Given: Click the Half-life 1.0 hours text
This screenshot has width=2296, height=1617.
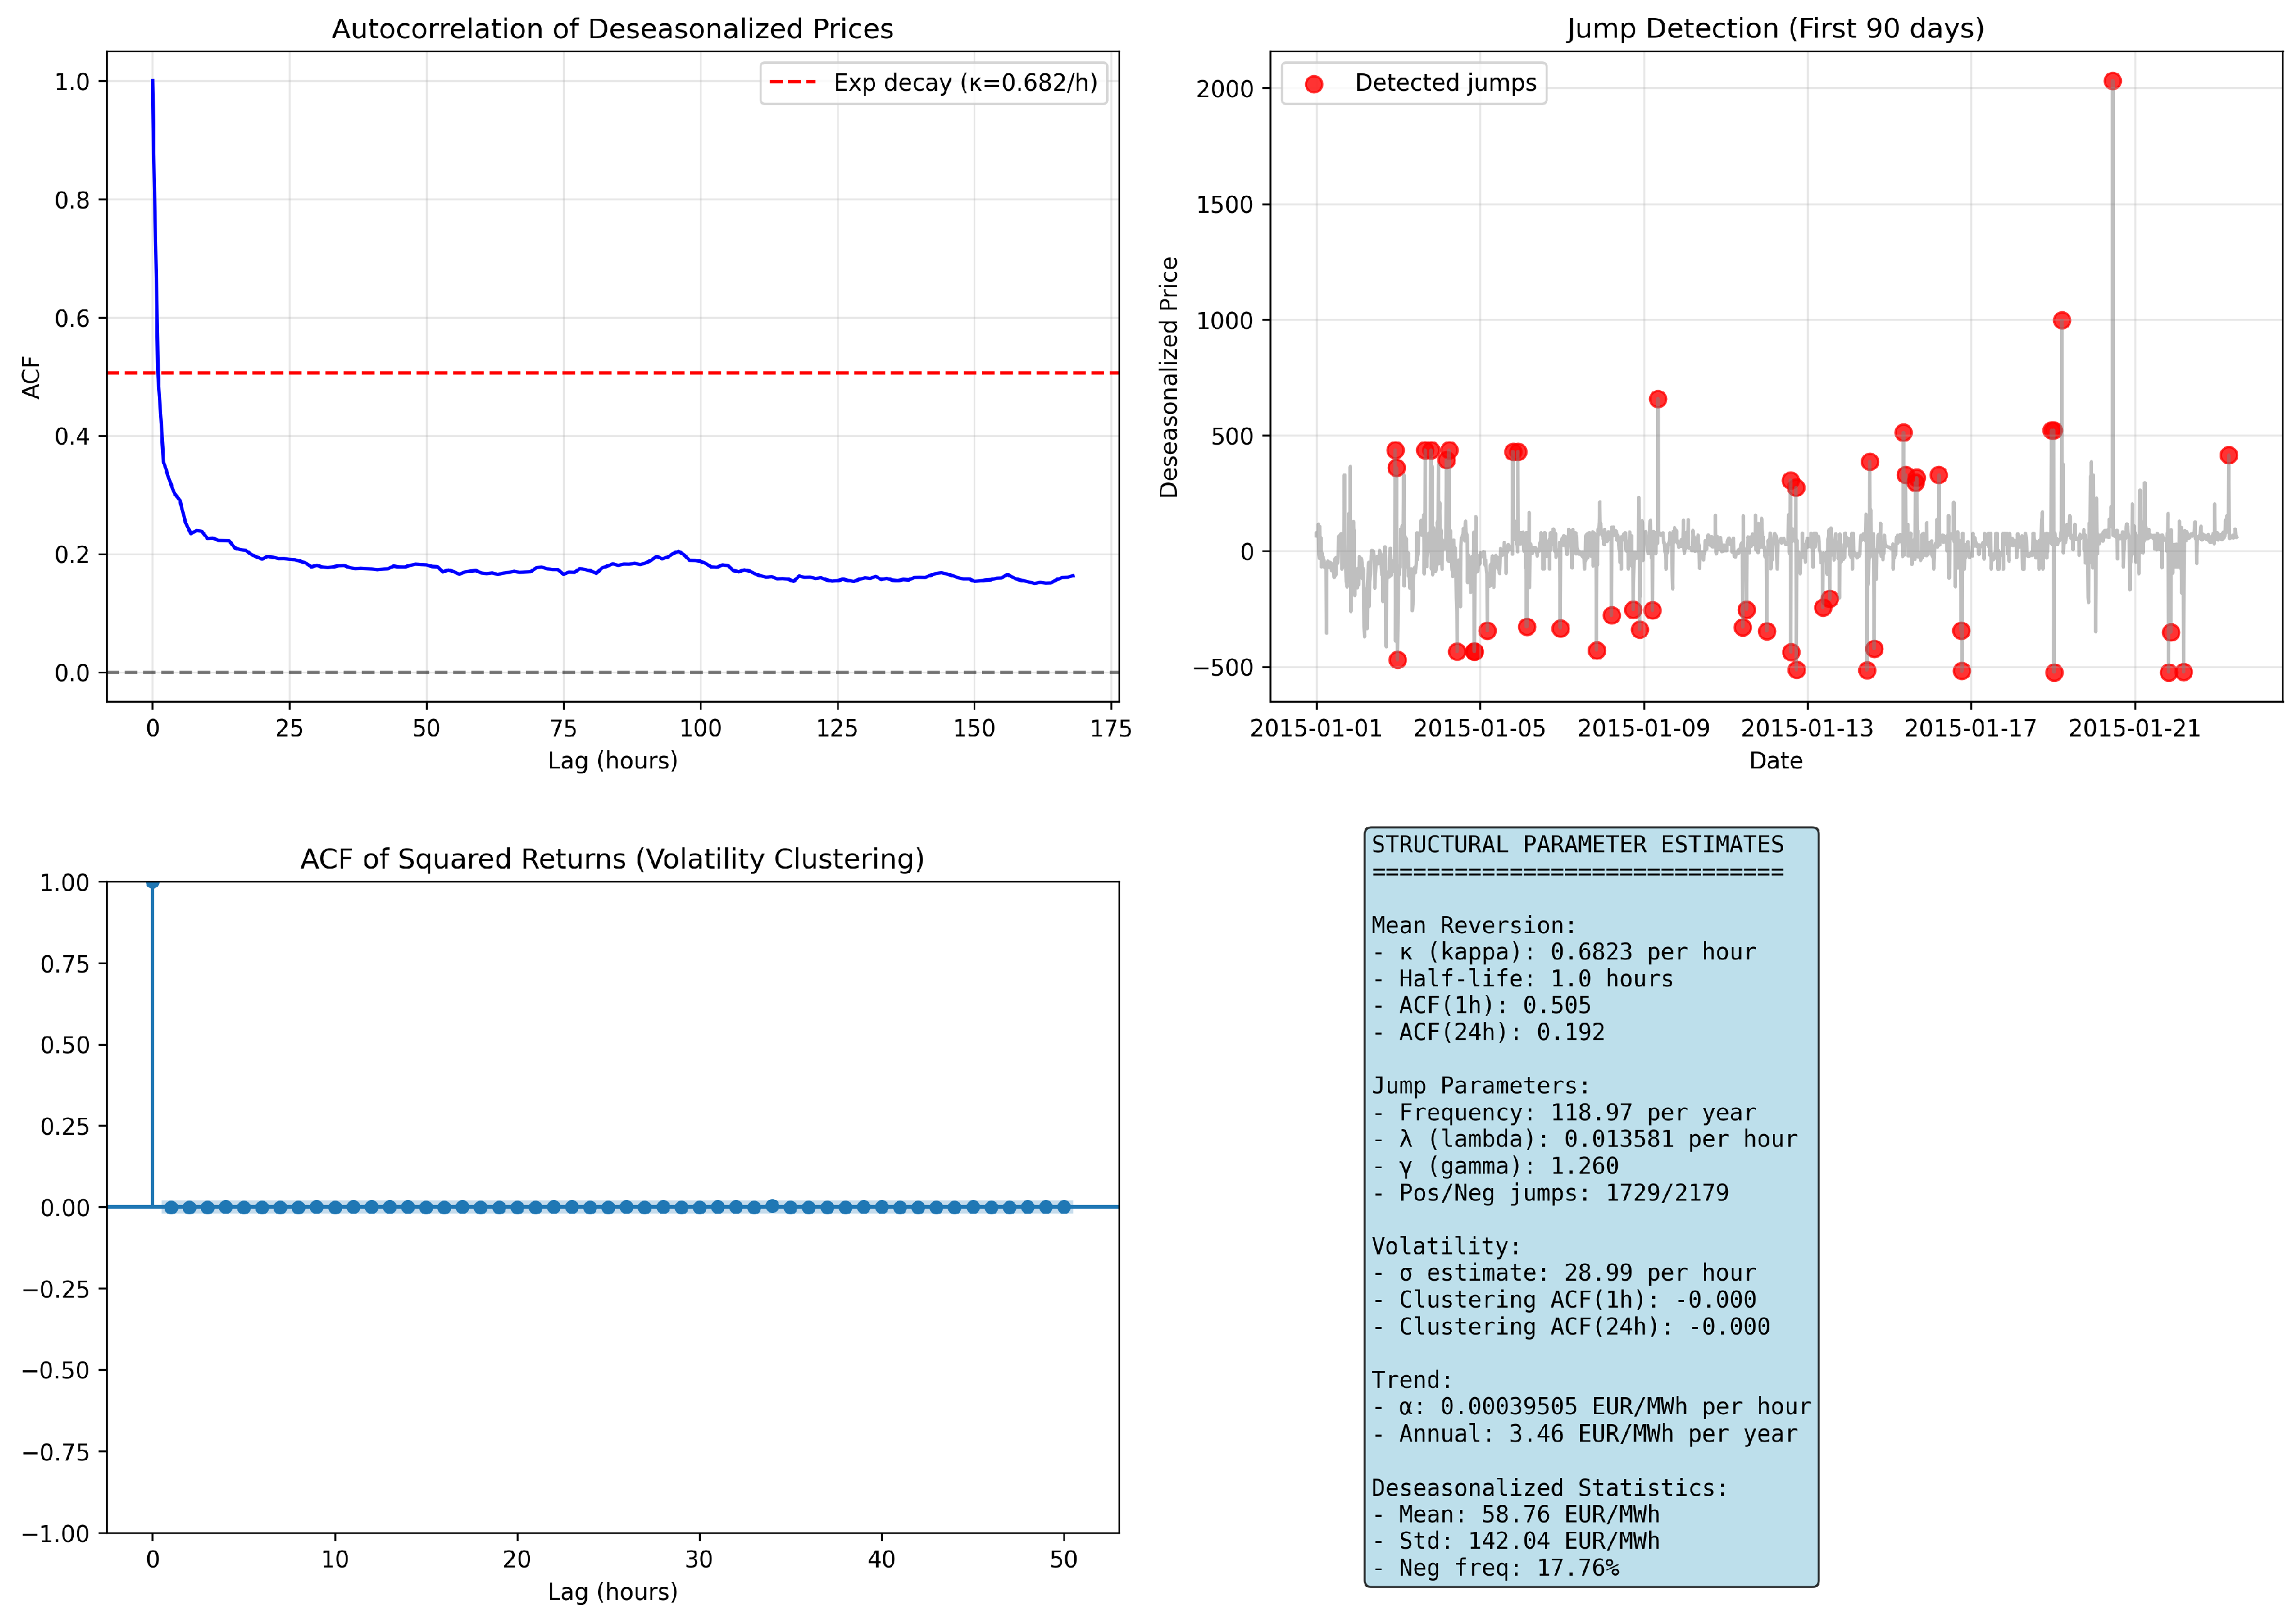Looking at the screenshot, I should (1522, 979).
